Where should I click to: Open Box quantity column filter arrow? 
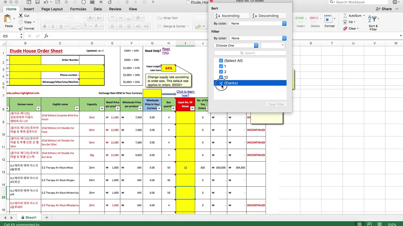point(173,109)
